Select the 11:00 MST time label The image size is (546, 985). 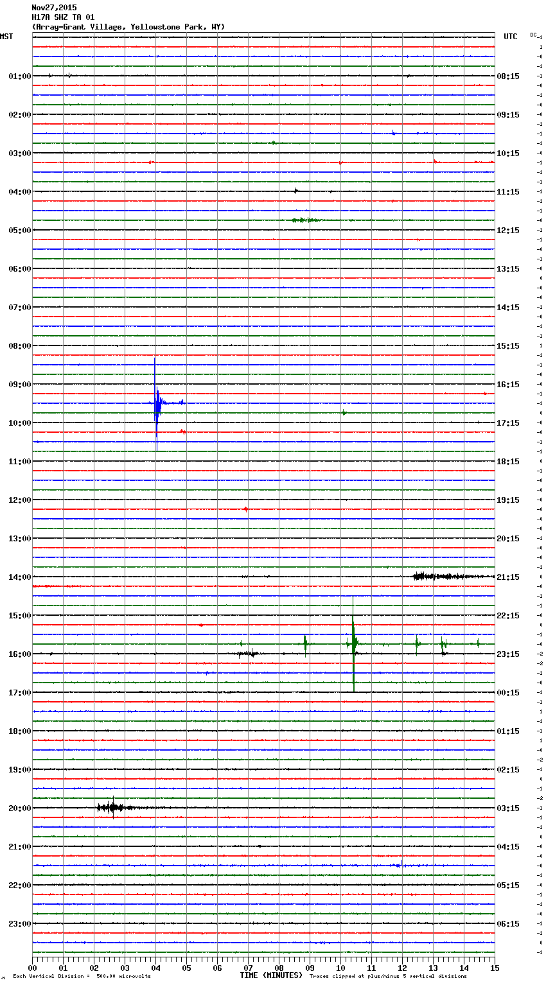click(19, 462)
